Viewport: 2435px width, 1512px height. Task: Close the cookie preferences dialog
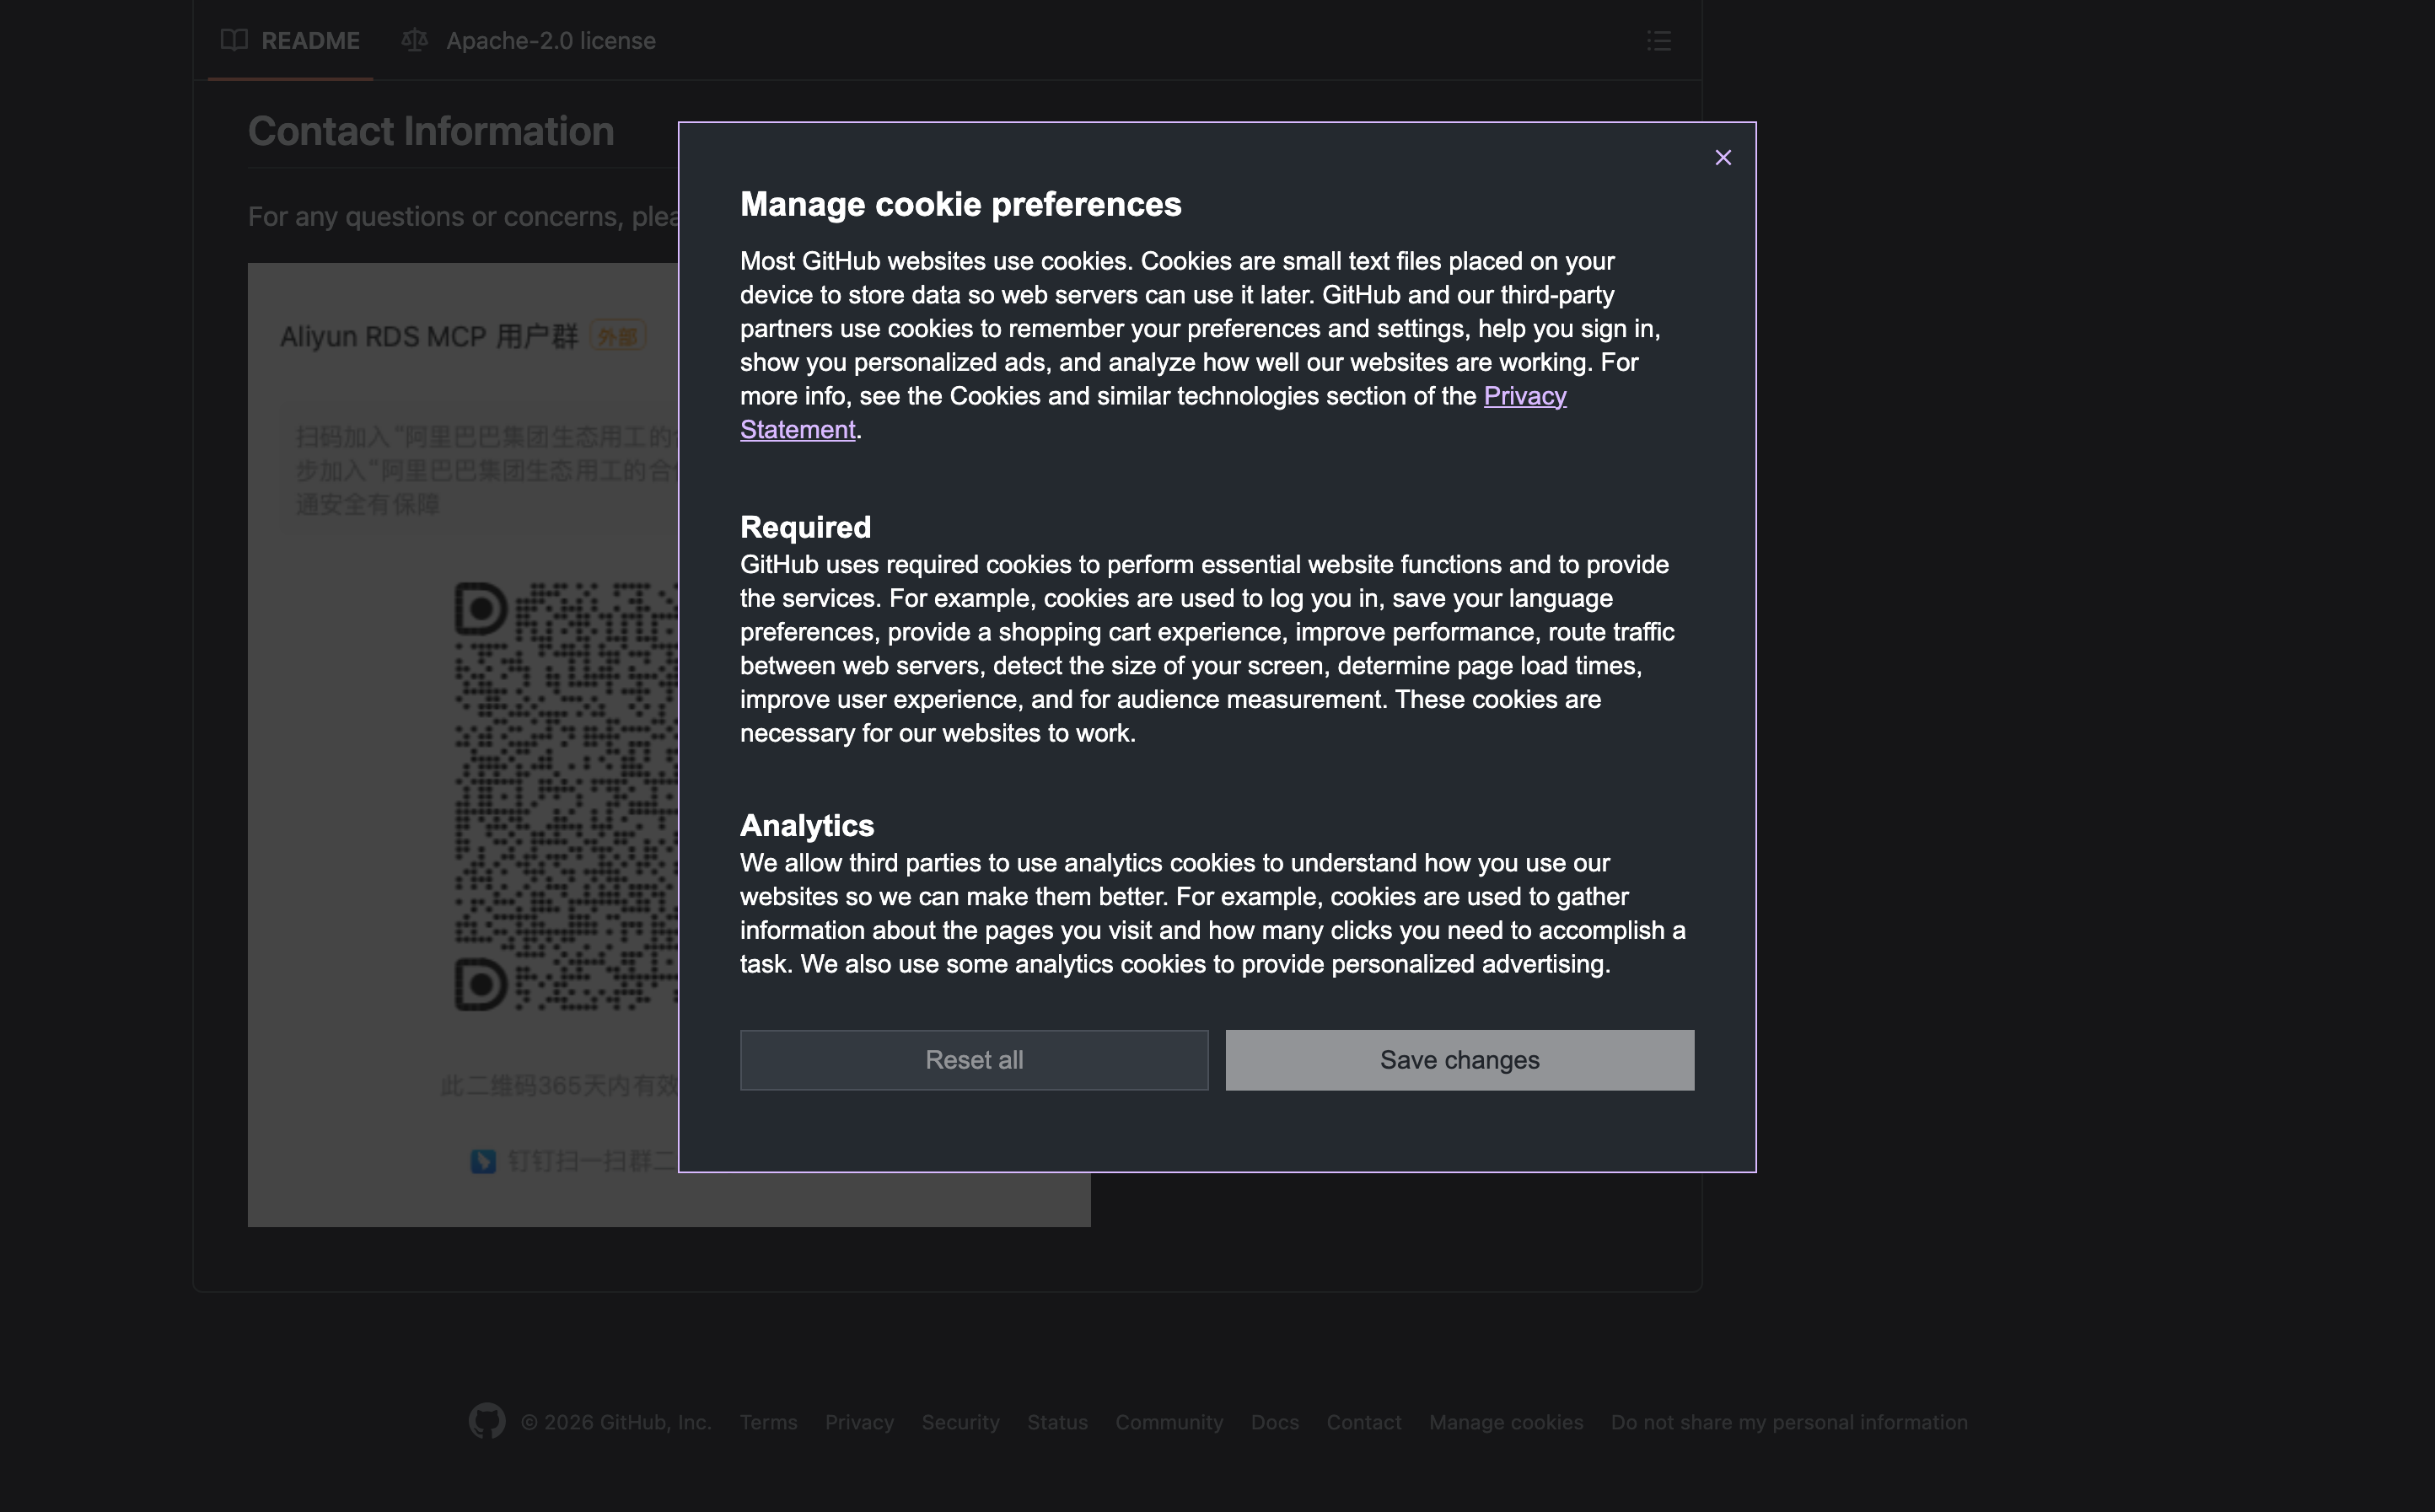pyautogui.click(x=1723, y=158)
